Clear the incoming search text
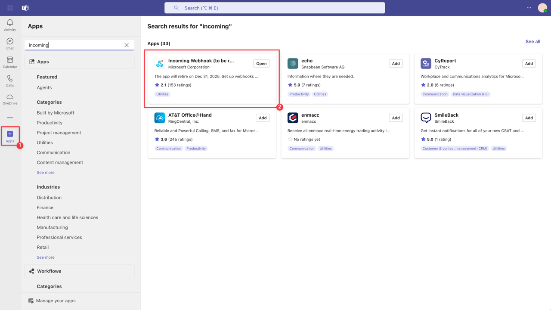Viewport: 551px width, 310px height. click(127, 45)
